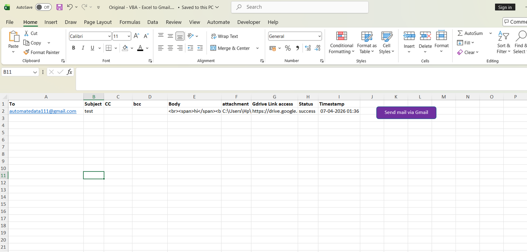Image resolution: width=527 pixels, height=252 pixels.
Task: Open the Name Box dropdown arrow
Action: (x=35, y=72)
